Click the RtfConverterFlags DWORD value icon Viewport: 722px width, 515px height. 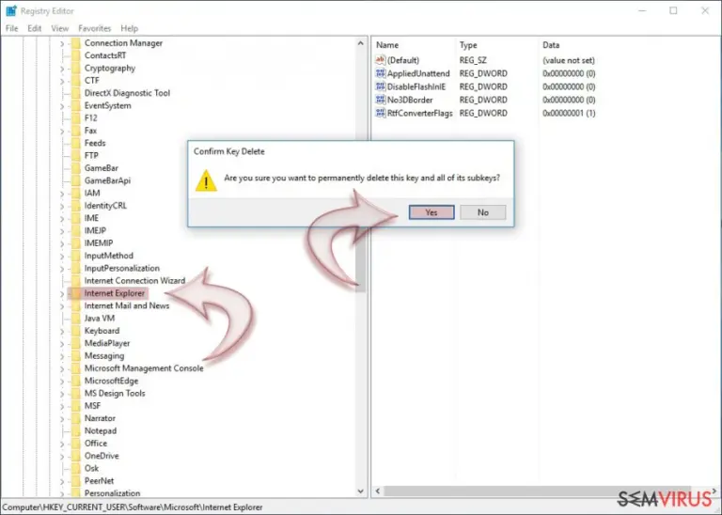coord(381,113)
